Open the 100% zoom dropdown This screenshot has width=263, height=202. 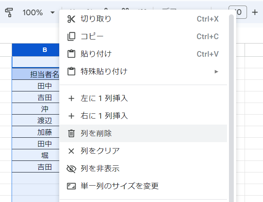point(38,12)
